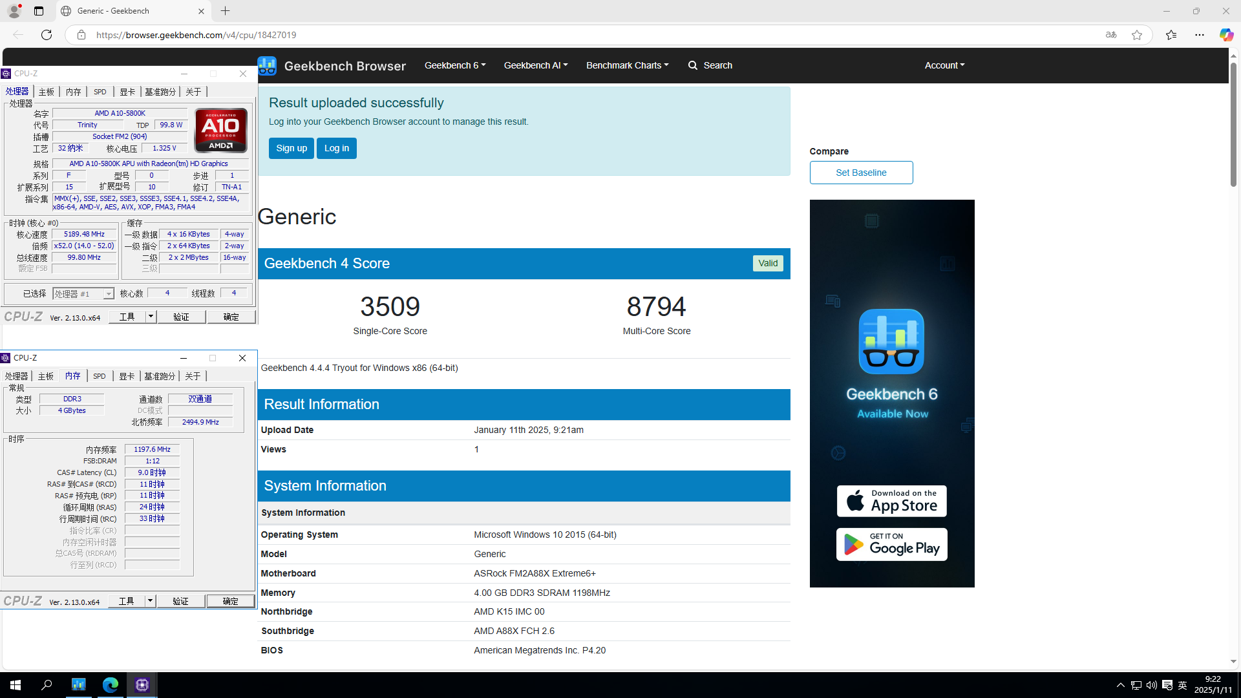Click the single-core score 3509
Screen dimensions: 1241x698
[x=390, y=306]
